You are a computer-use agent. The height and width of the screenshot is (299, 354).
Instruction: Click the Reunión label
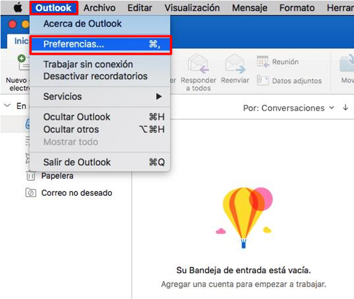tap(286, 62)
